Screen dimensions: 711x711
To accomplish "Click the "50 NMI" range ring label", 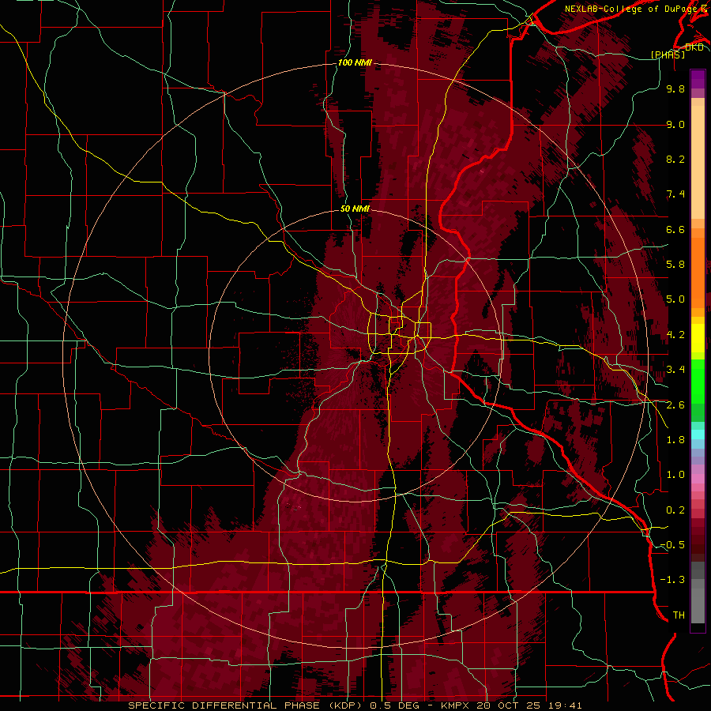I will [355, 209].
